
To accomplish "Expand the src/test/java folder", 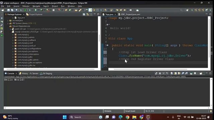I will 8,21.
